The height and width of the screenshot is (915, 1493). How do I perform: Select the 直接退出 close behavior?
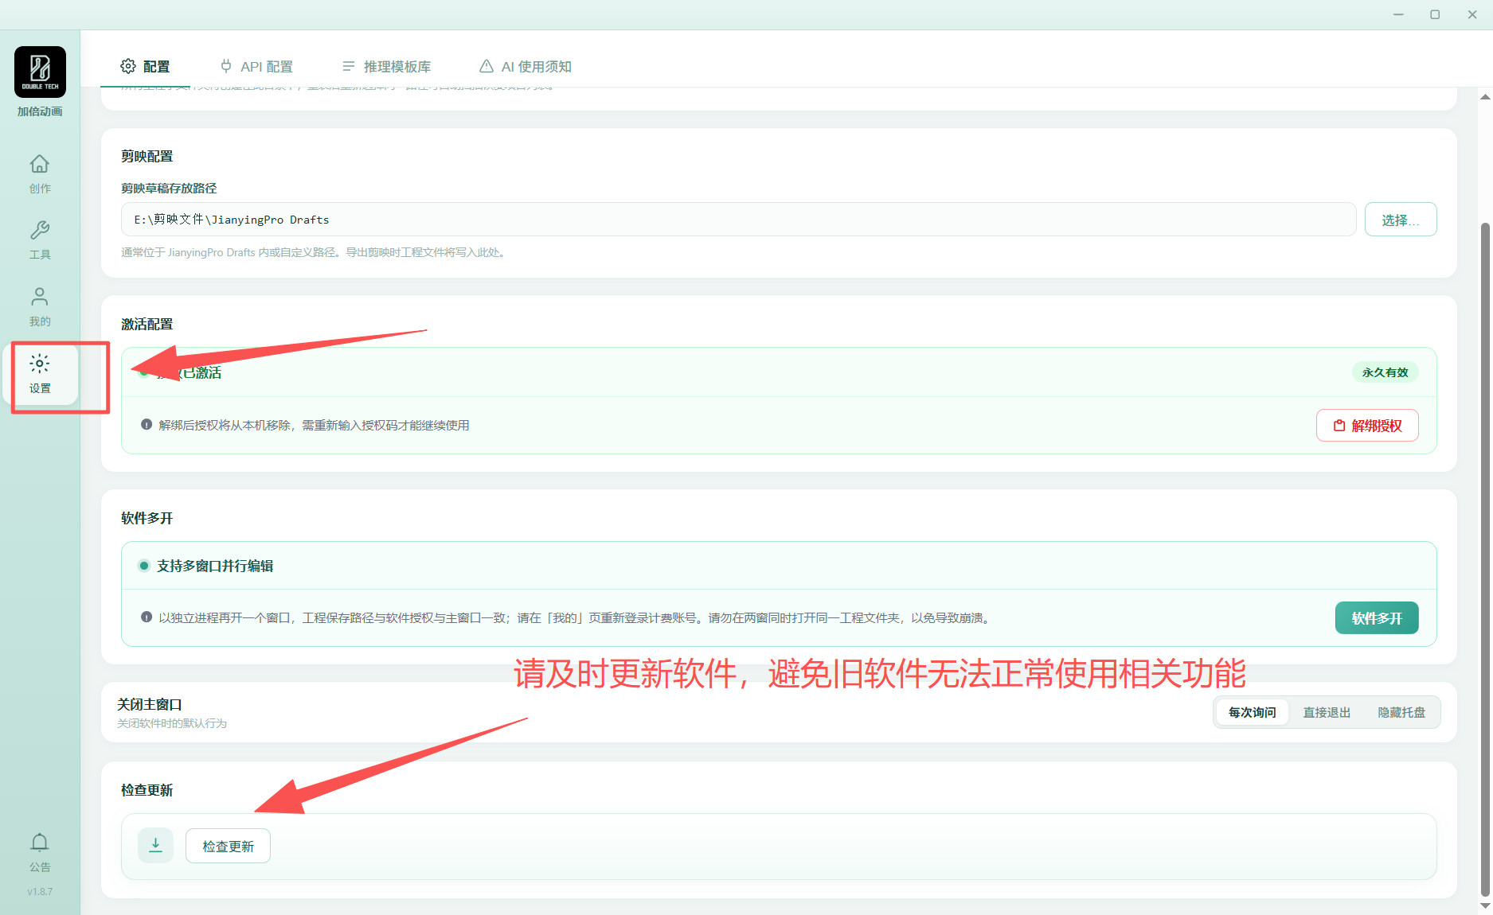[1327, 713]
